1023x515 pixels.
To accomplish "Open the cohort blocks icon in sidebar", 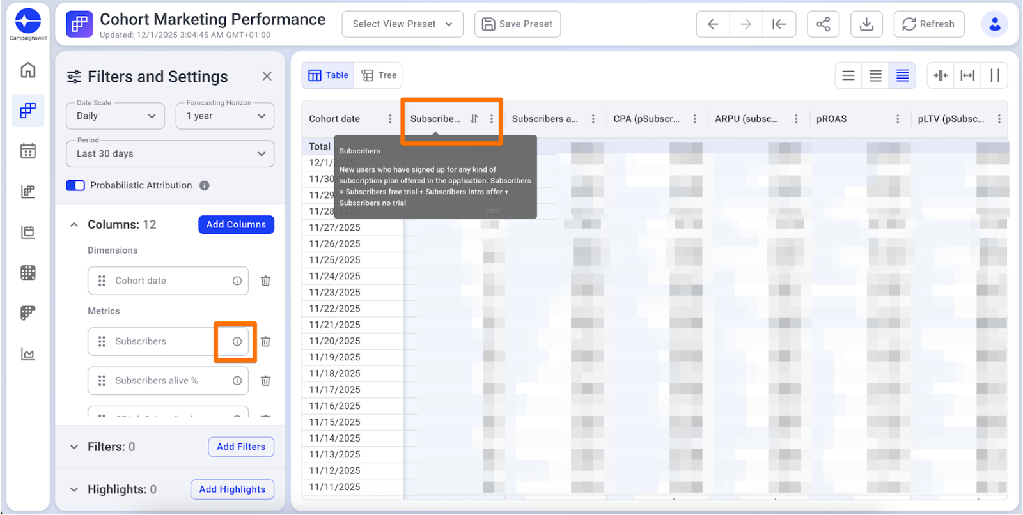I will (28, 111).
